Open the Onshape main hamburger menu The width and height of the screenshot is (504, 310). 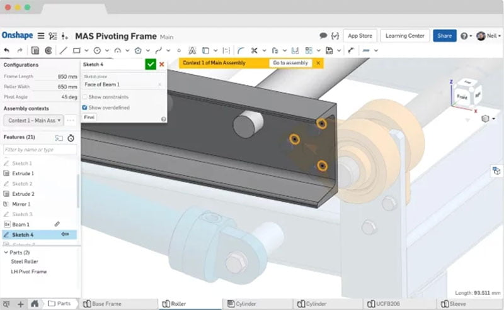click(41, 36)
